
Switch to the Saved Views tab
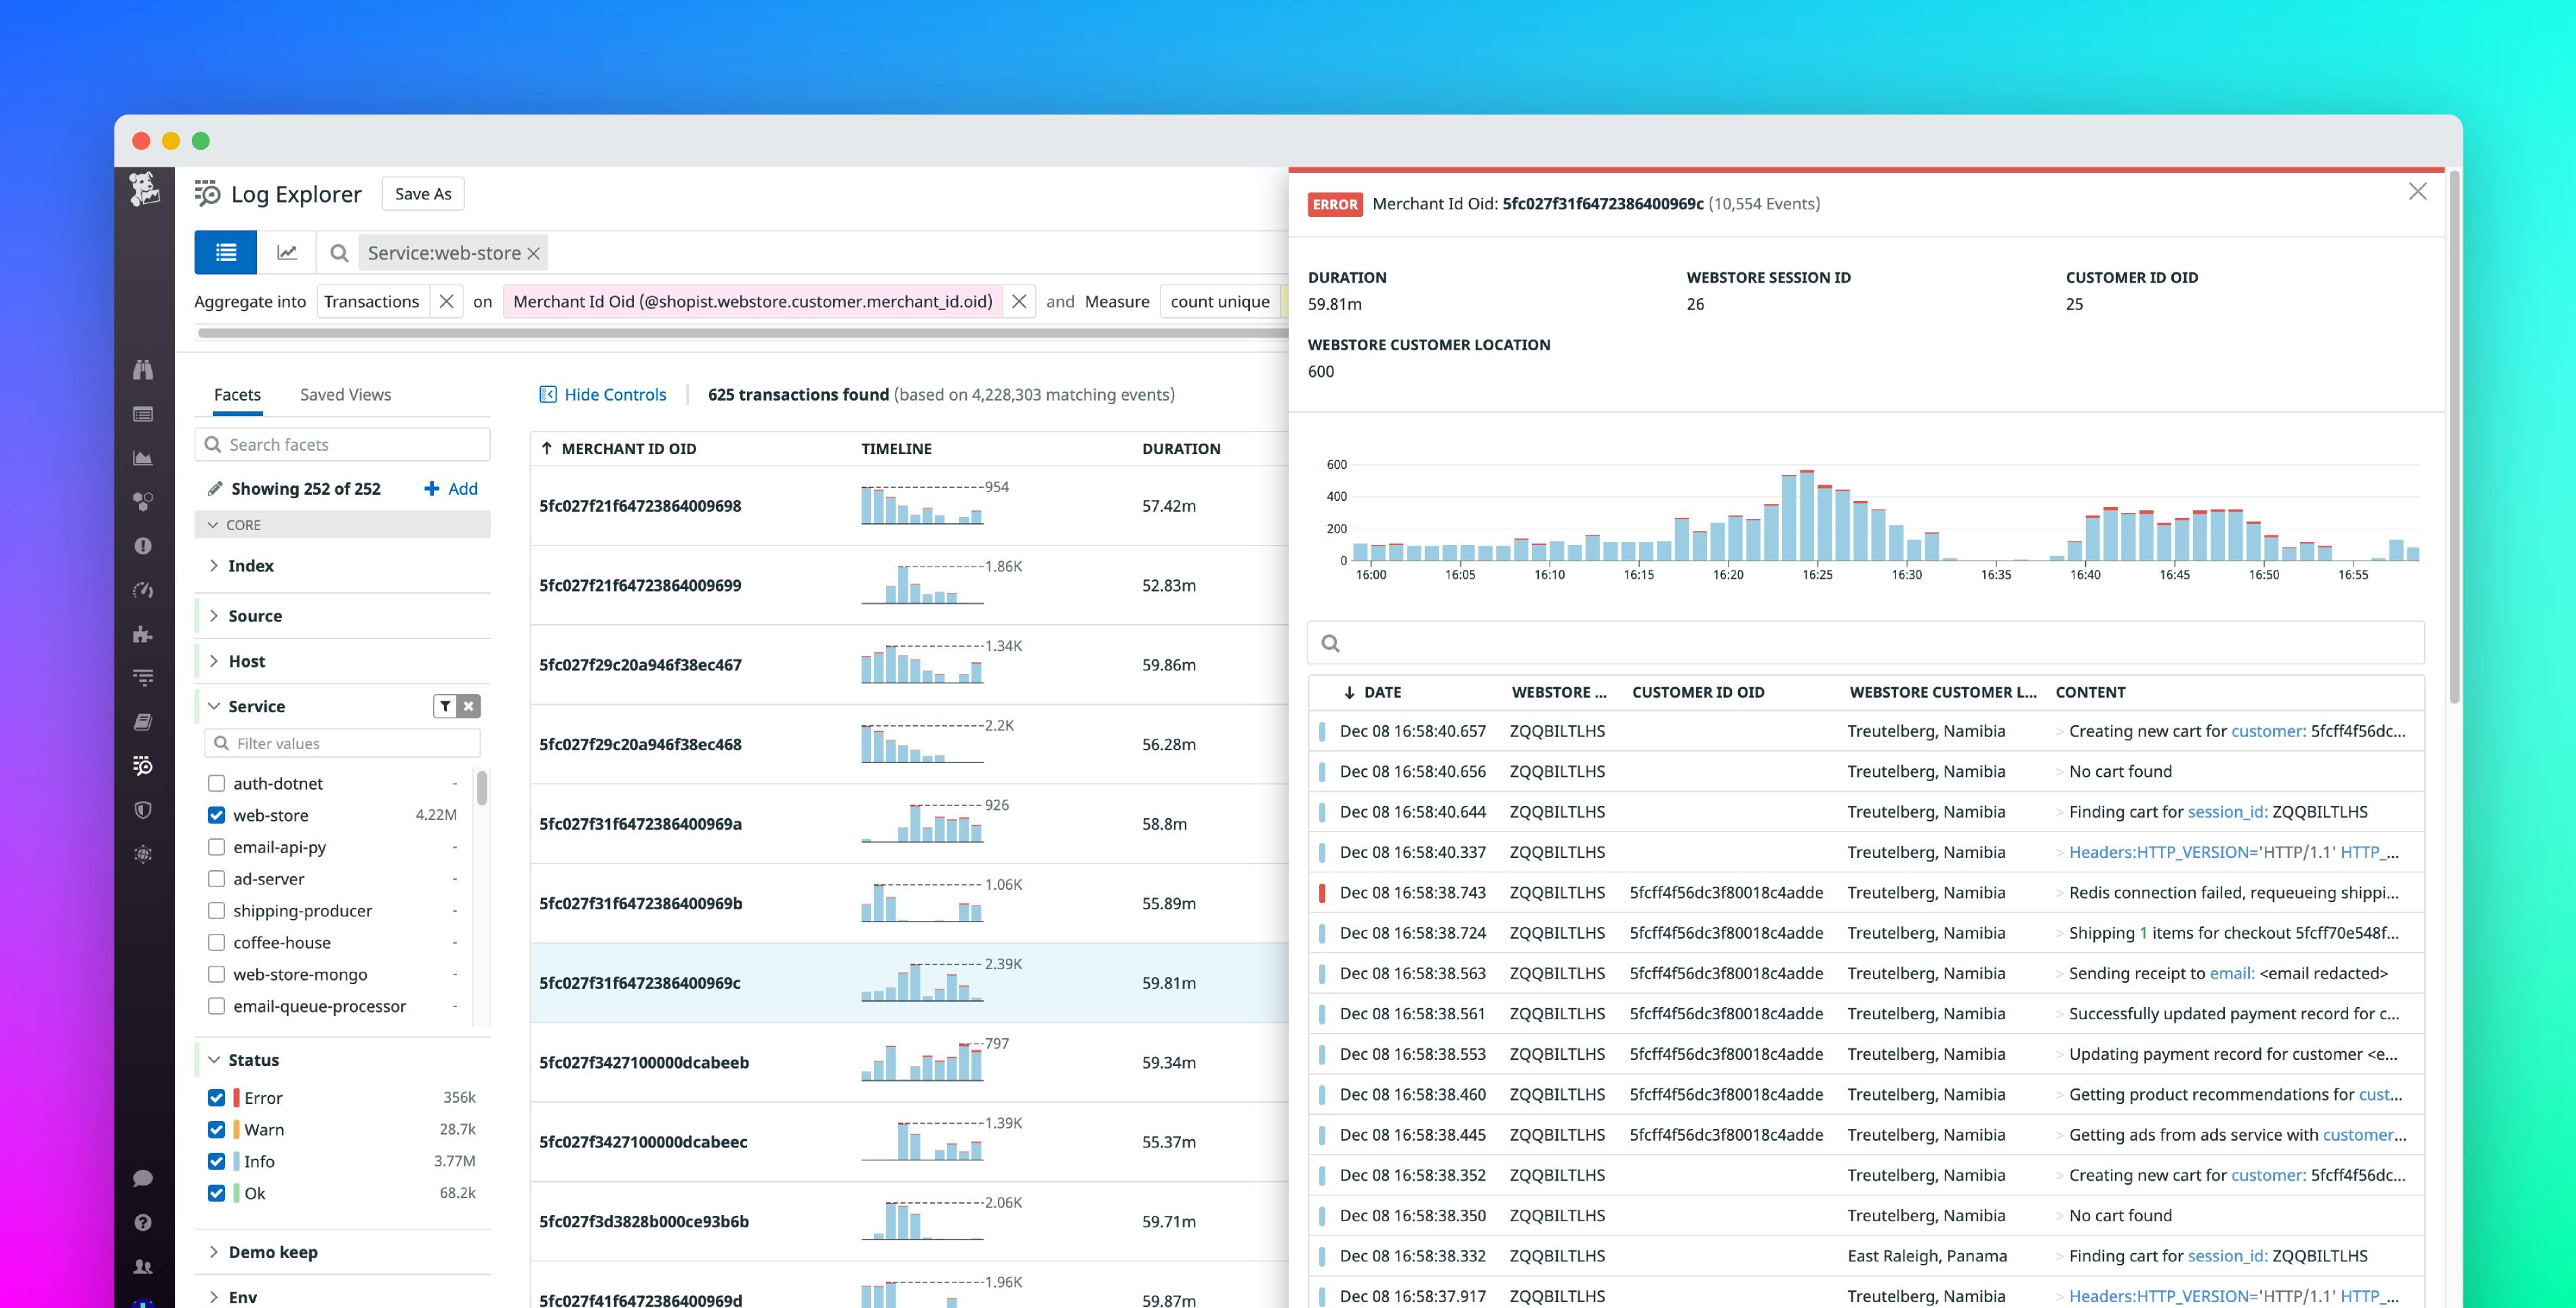[x=345, y=394]
